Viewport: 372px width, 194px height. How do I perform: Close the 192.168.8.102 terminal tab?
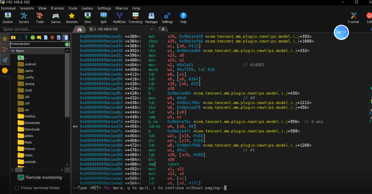coord(152,29)
